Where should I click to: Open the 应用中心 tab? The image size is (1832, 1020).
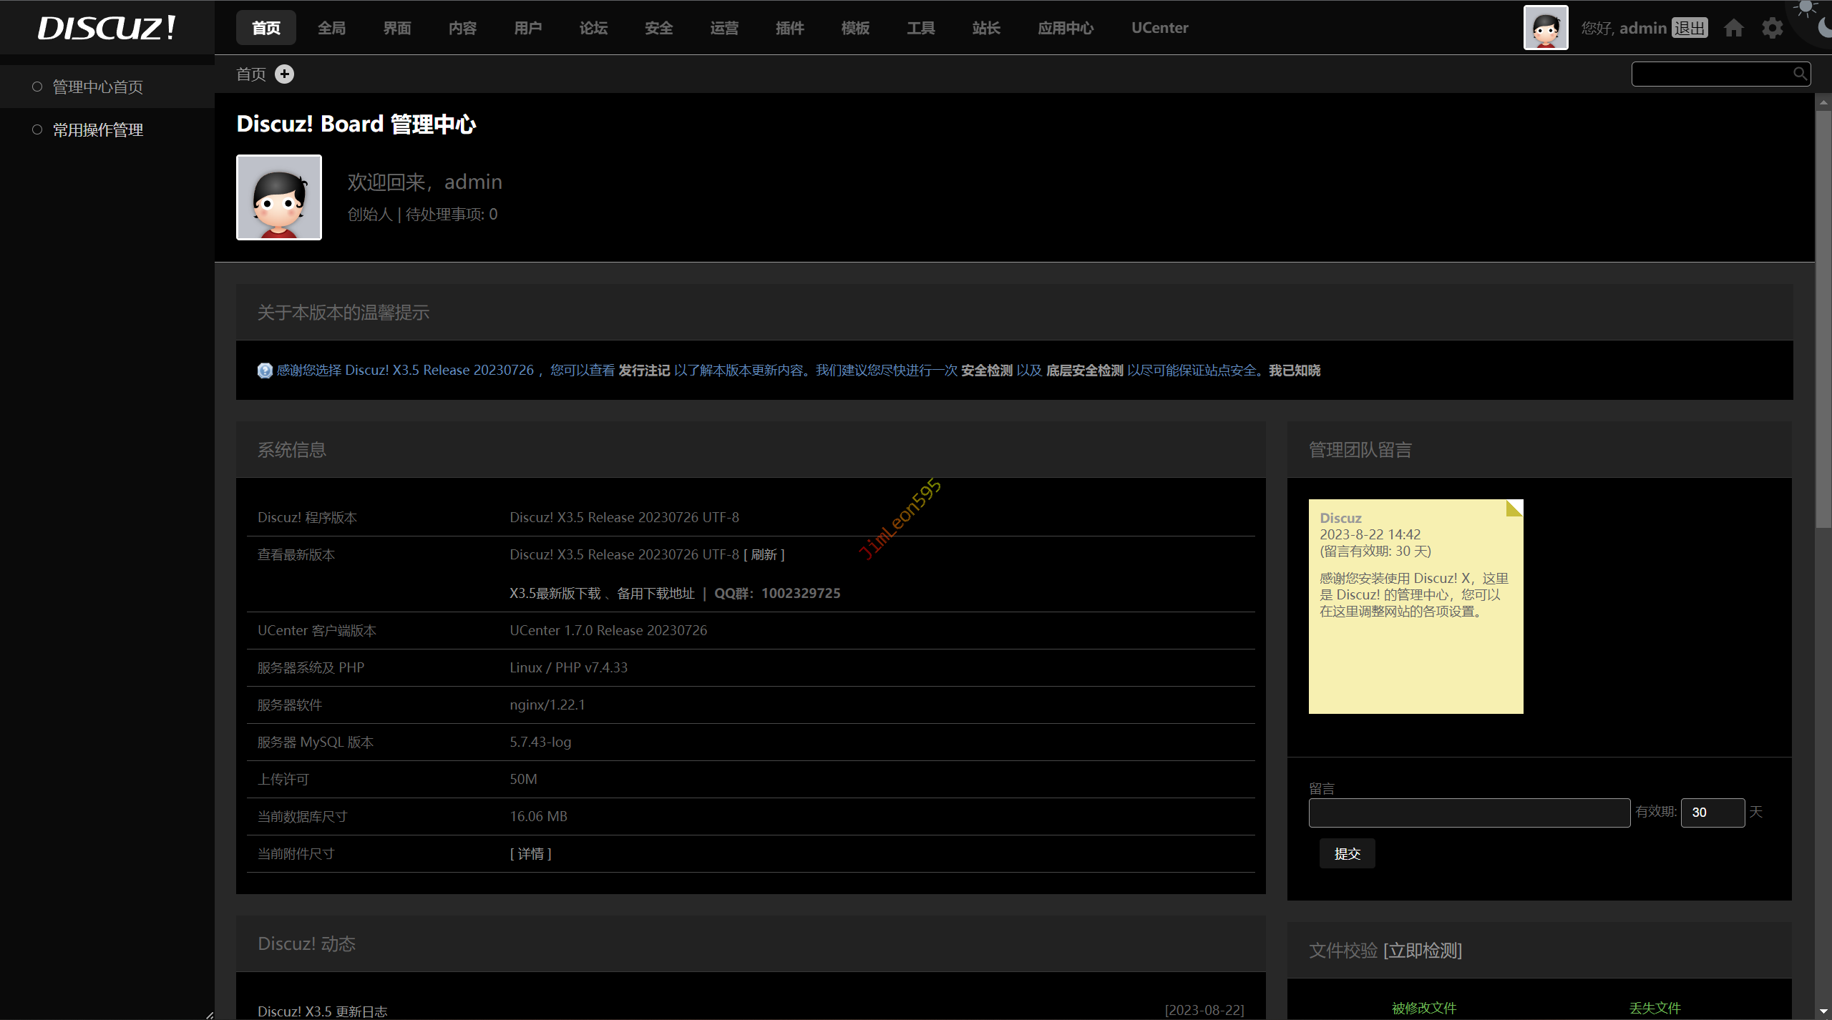1065,28
